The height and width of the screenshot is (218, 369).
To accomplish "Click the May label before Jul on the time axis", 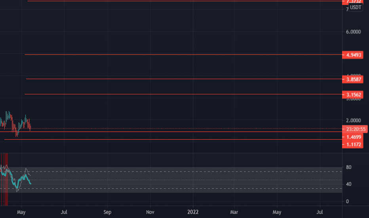I will coord(21,212).
